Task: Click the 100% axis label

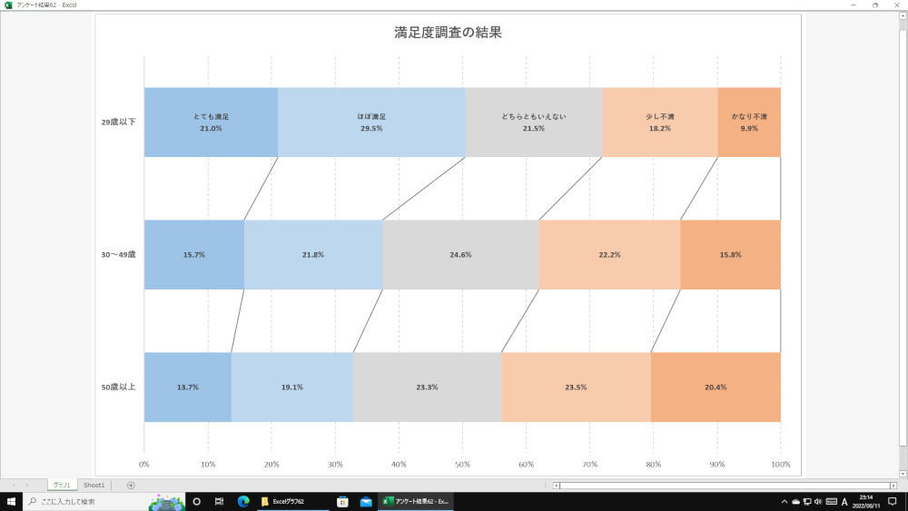Action: point(781,464)
